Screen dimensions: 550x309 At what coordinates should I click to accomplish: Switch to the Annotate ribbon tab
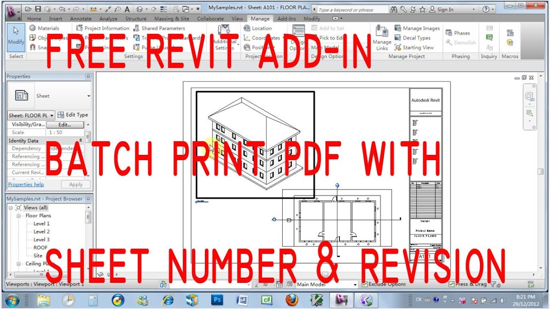point(81,18)
